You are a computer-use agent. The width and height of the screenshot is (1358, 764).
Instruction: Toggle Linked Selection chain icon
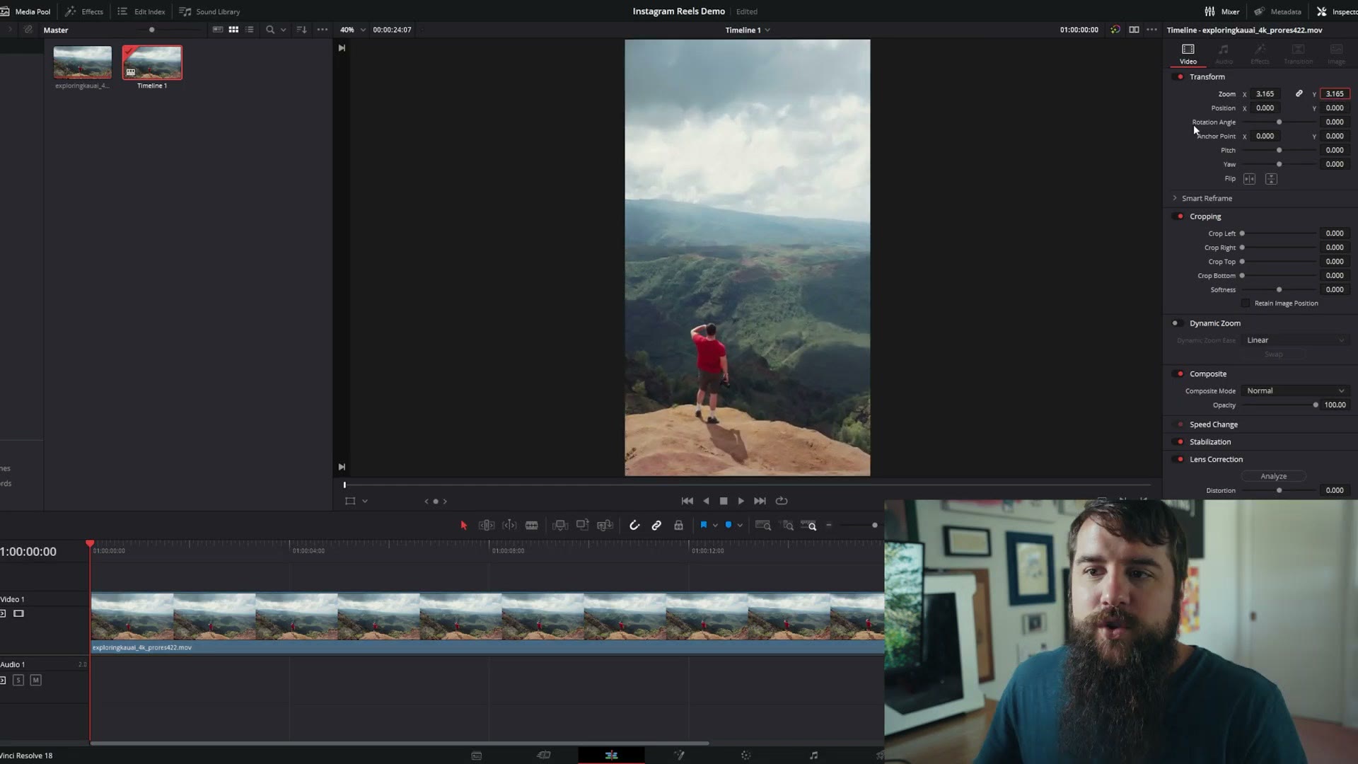[656, 525]
